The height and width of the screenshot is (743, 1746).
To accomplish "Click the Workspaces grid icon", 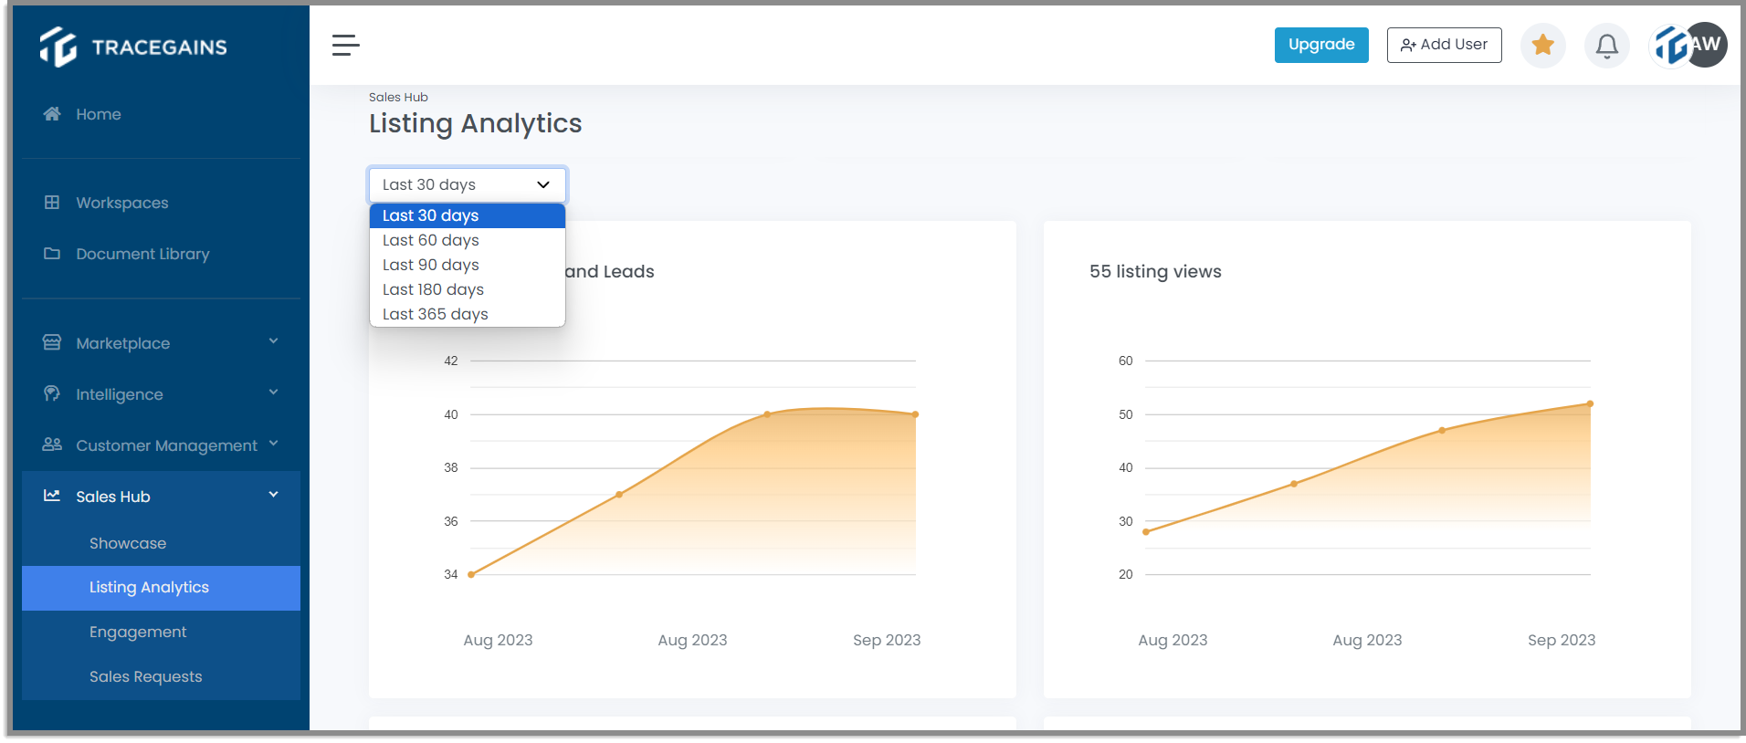I will click(52, 203).
